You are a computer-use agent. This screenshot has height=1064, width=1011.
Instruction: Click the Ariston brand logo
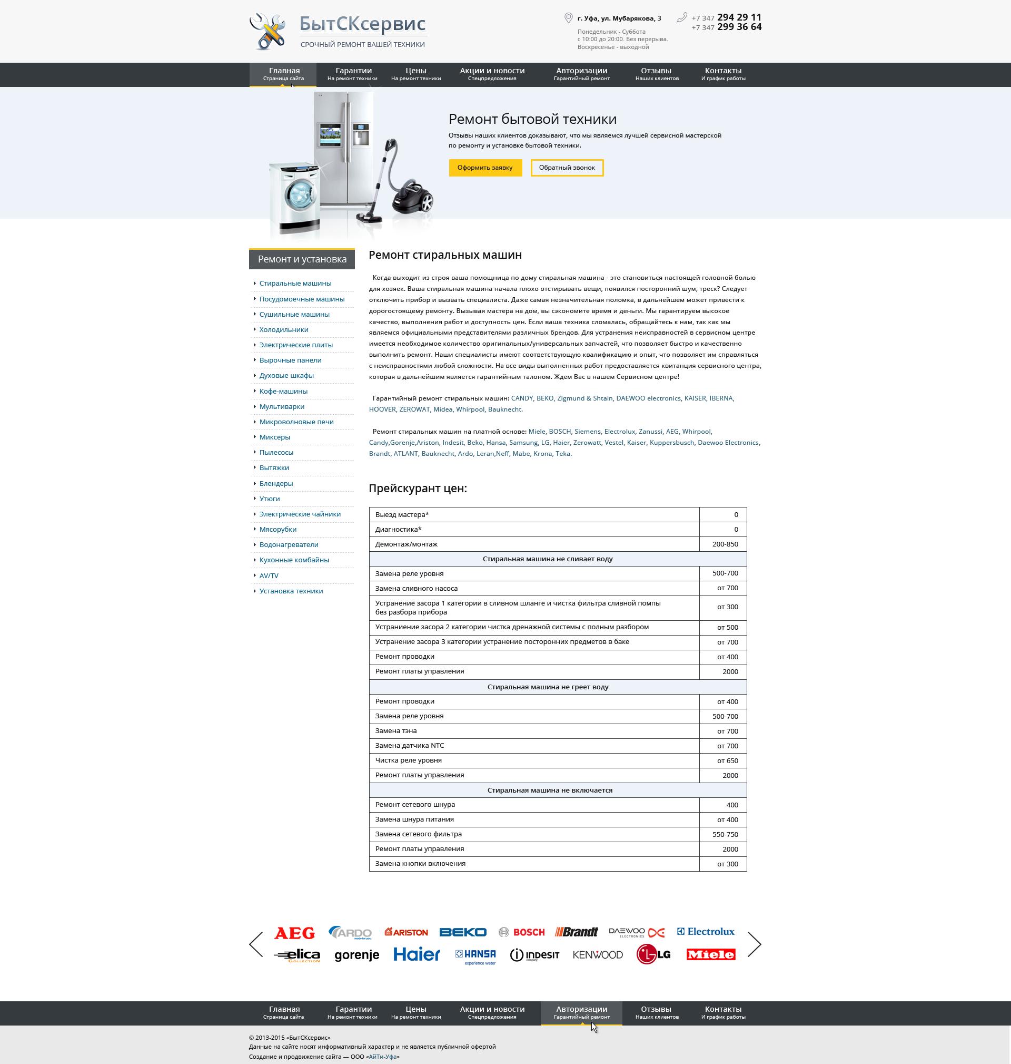click(407, 932)
